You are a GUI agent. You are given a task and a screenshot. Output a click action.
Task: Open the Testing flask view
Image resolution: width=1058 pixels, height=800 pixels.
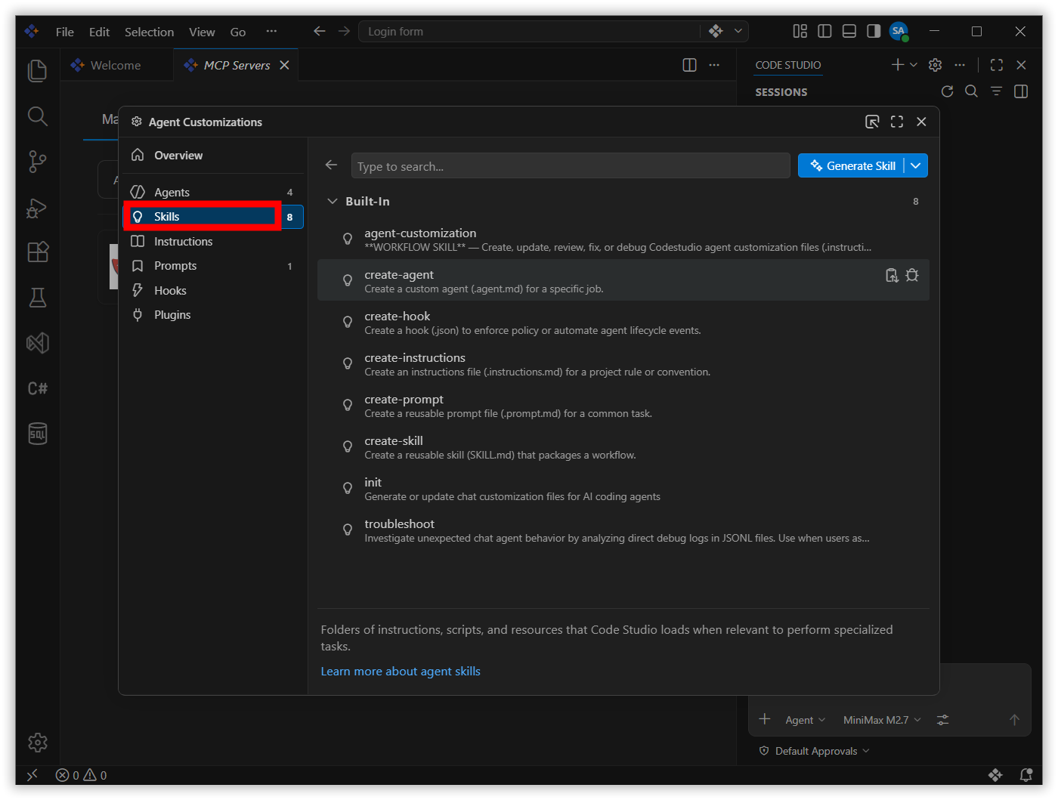coord(37,298)
